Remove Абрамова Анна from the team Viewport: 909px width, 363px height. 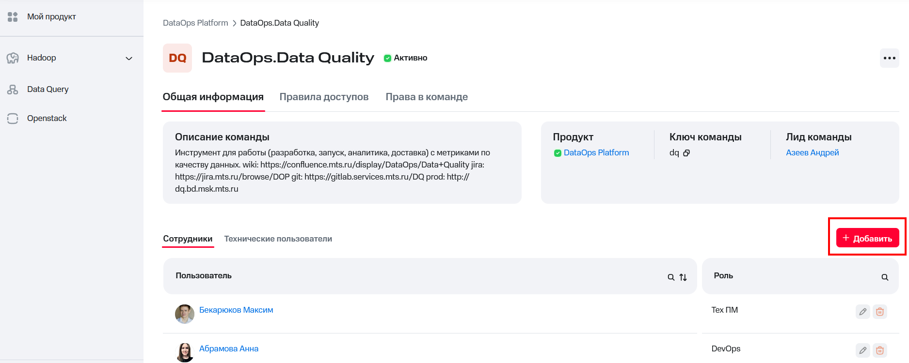[x=880, y=350]
